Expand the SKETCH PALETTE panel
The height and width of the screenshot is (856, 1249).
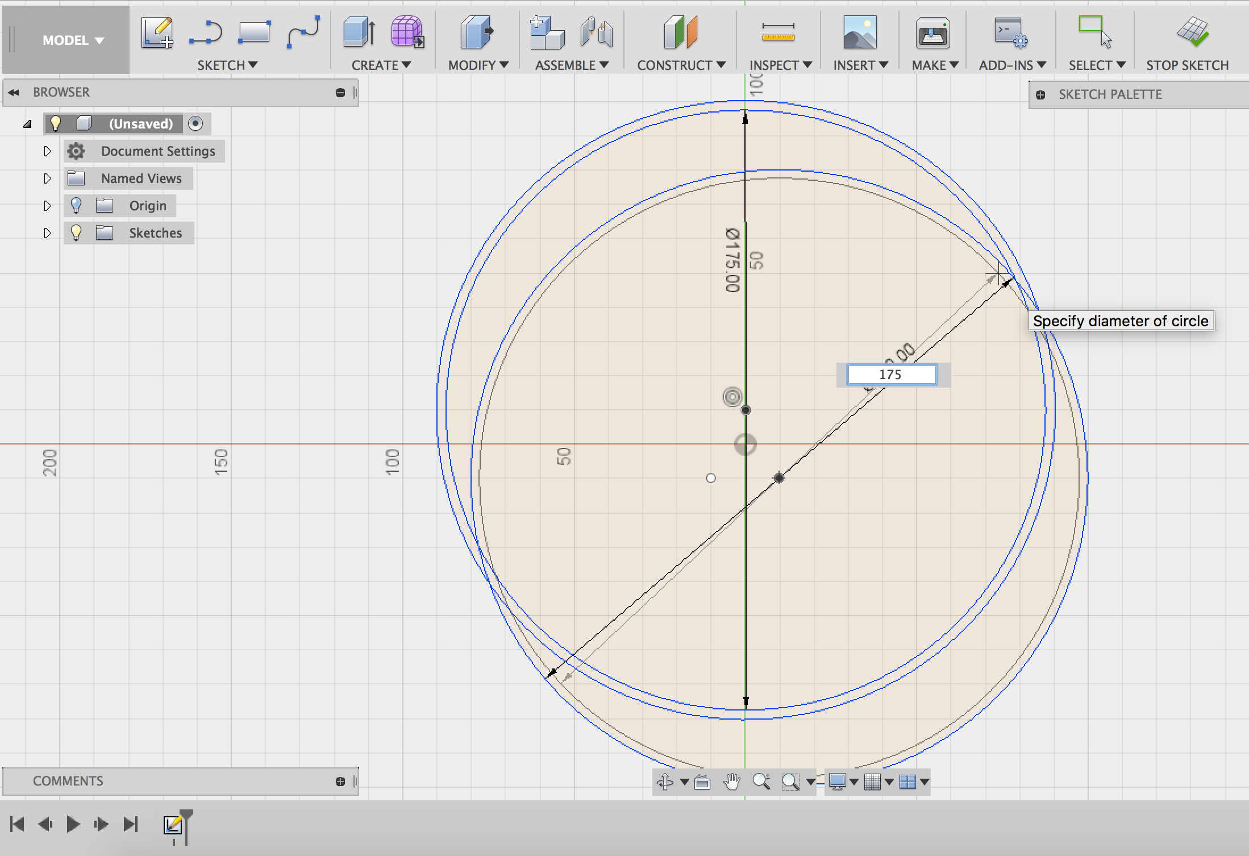click(x=1040, y=95)
